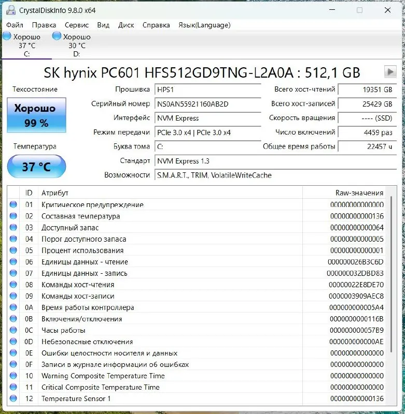Click status icon for Процент использования row
This screenshot has width=405, height=414.
click(13, 250)
